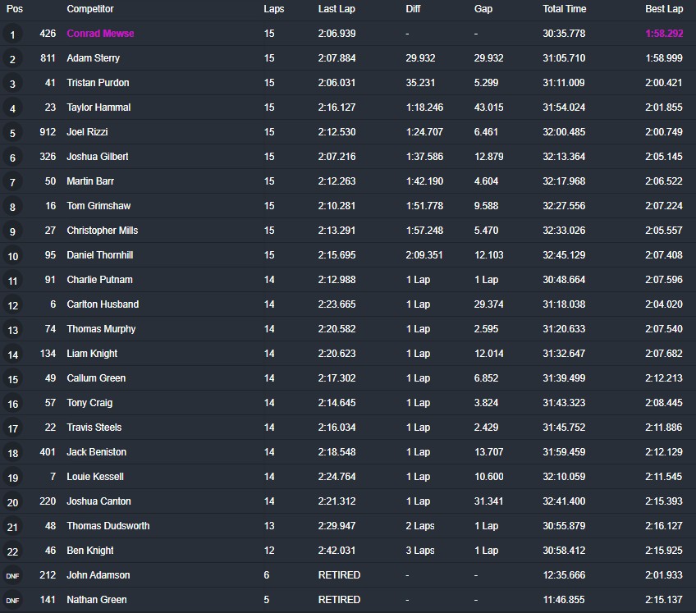Click DNF badge for Nathan Green
Screen dimensions: 696x613
[x=12, y=600]
